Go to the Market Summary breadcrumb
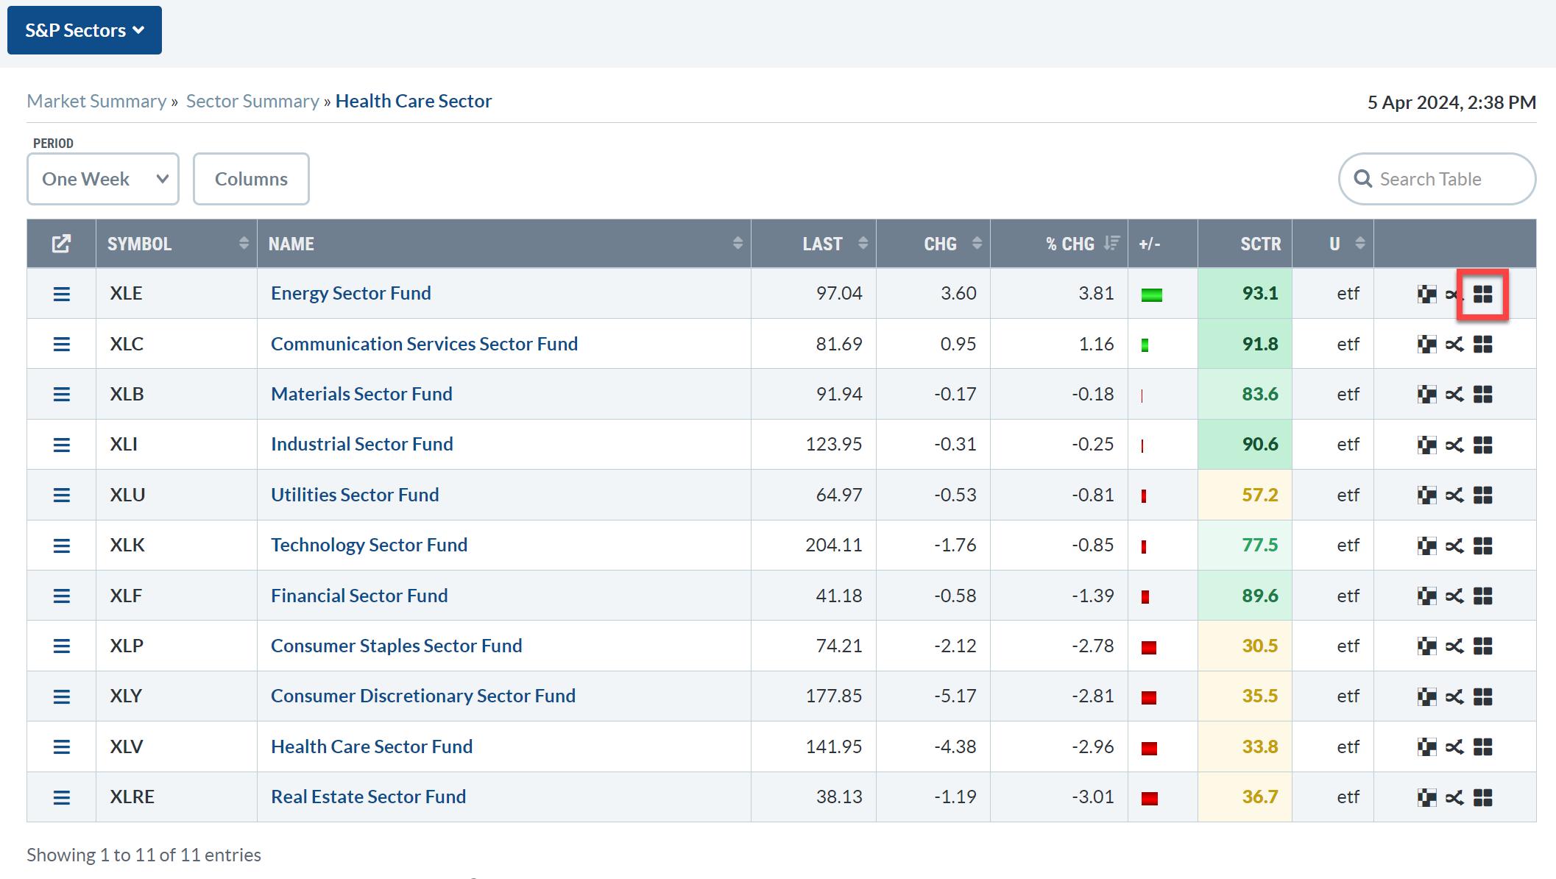The image size is (1556, 879). point(96,101)
